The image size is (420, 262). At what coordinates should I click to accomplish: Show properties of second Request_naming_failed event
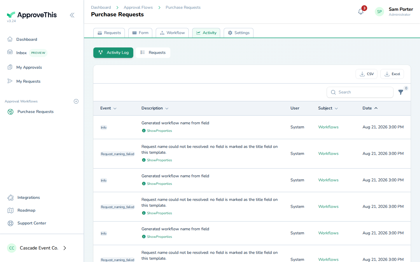click(157, 213)
